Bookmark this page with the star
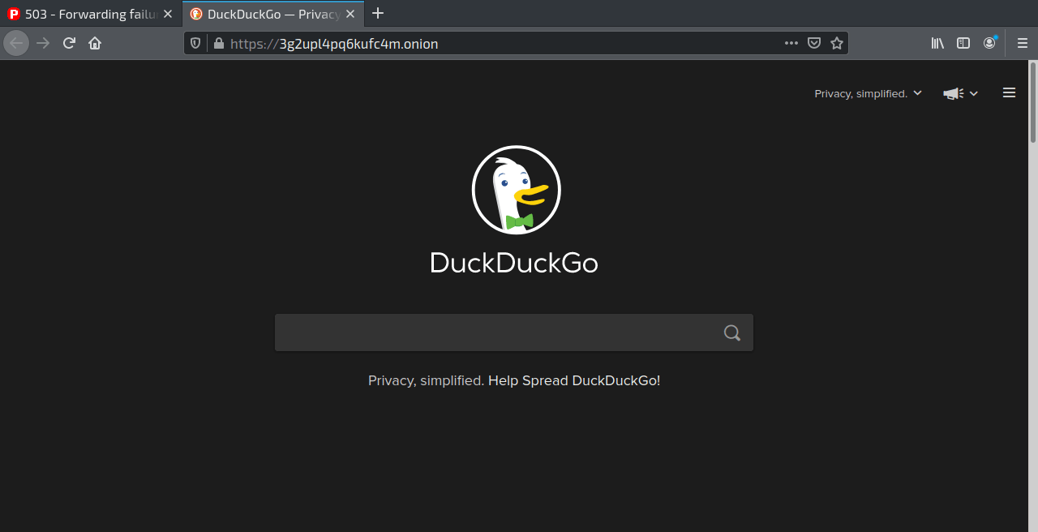Screen dimensions: 1038x532 click(837, 43)
